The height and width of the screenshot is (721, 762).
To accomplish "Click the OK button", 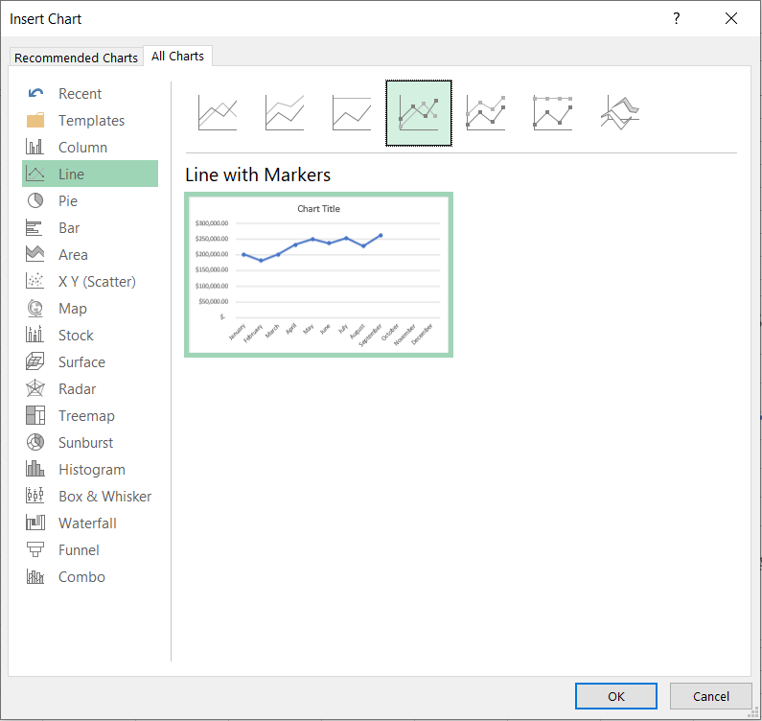I will (615, 696).
